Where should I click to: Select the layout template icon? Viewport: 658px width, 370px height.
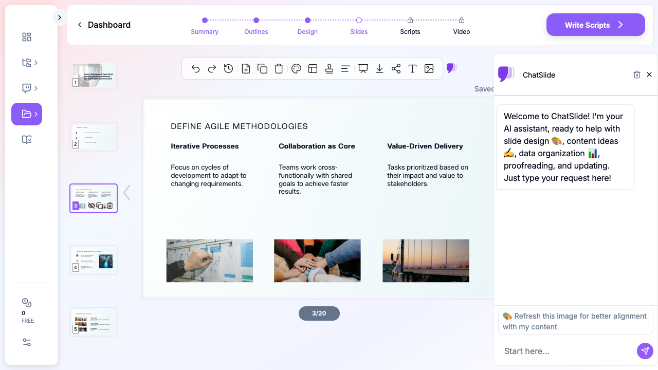[313, 68]
